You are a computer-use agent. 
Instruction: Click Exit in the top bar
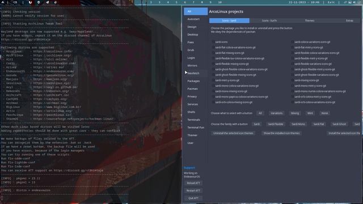point(331,2)
